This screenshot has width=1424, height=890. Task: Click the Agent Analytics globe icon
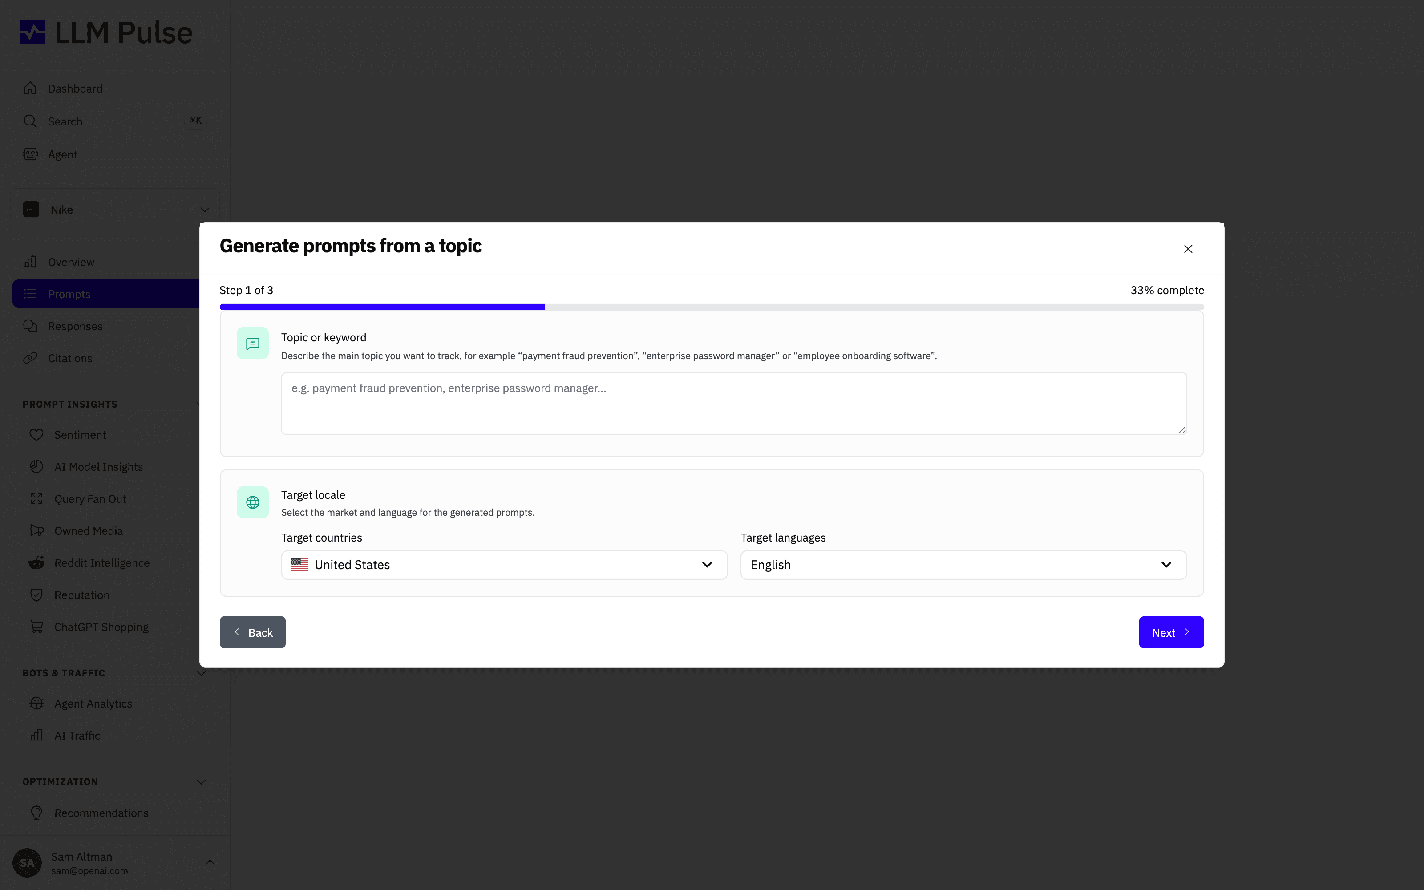point(36,704)
